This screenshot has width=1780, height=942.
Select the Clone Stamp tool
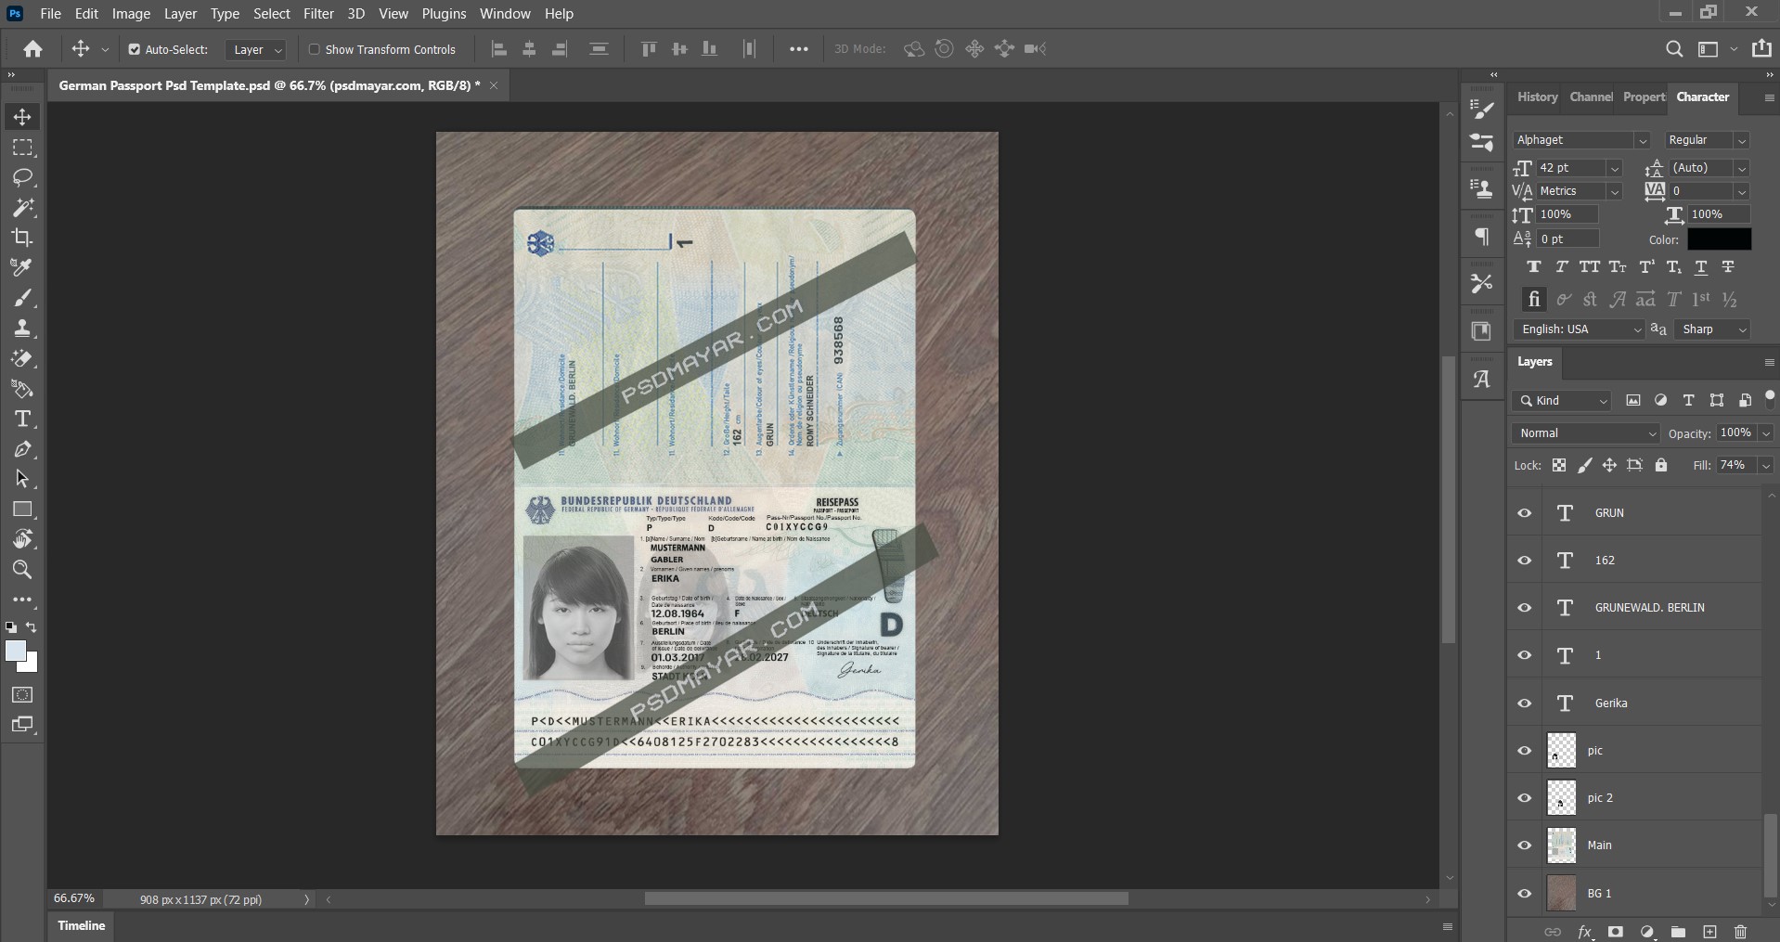pos(22,328)
